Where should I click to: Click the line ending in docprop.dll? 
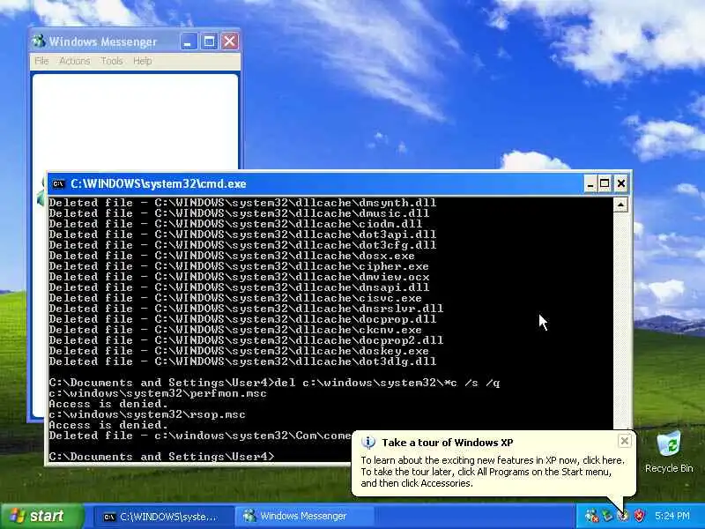pyautogui.click(x=243, y=319)
